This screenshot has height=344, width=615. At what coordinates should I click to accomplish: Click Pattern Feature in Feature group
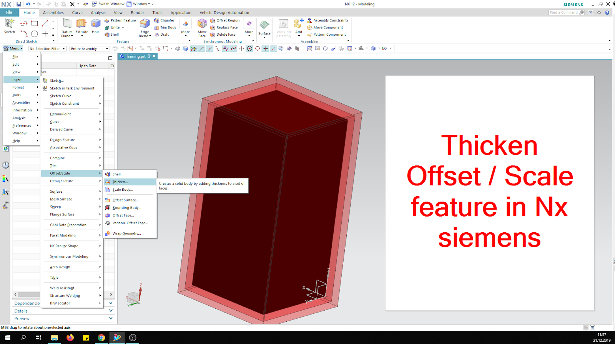(120, 21)
